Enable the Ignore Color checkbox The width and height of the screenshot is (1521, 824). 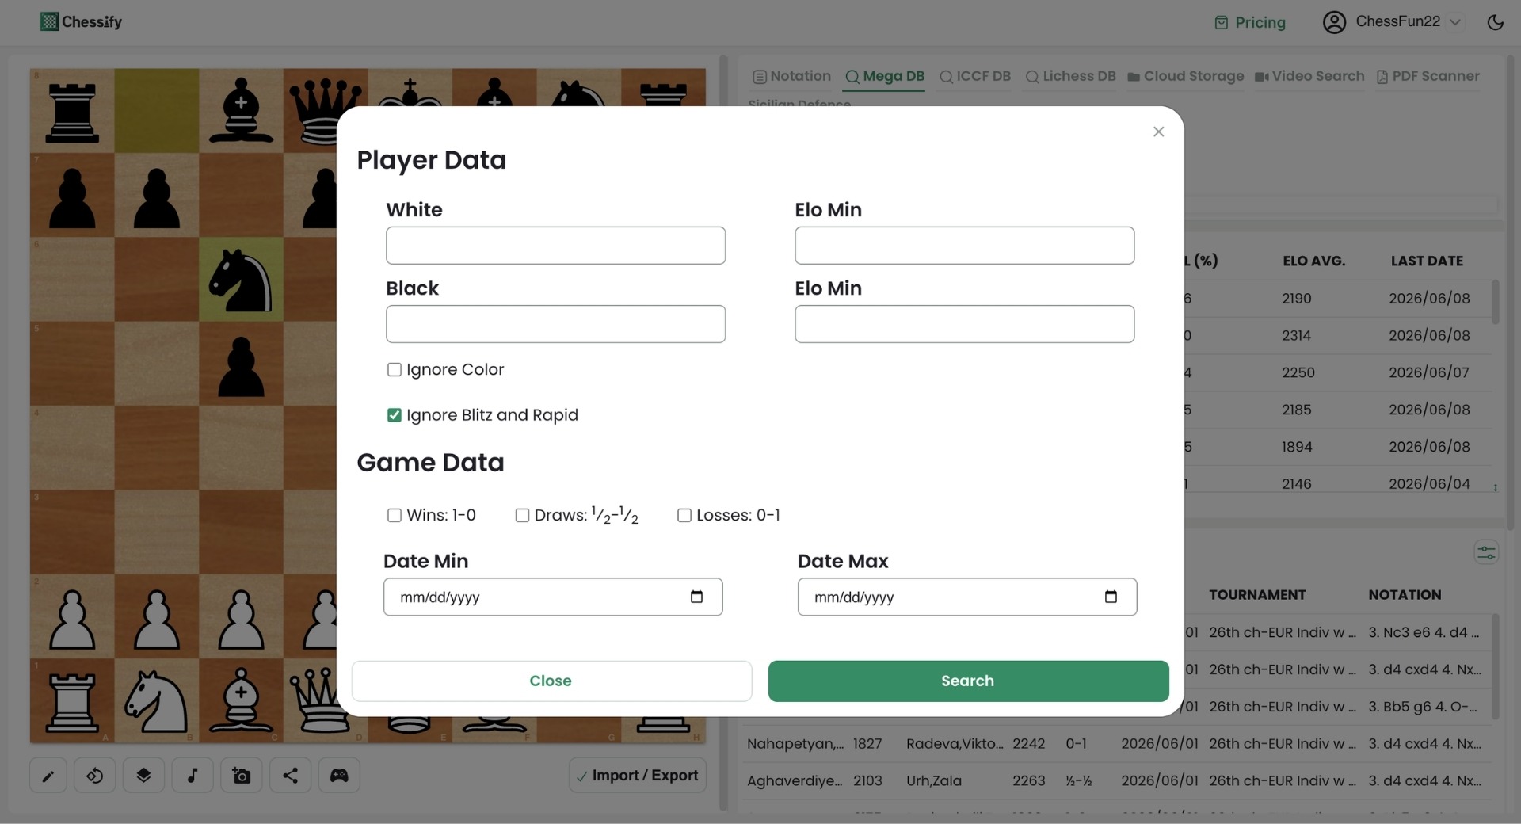point(394,370)
